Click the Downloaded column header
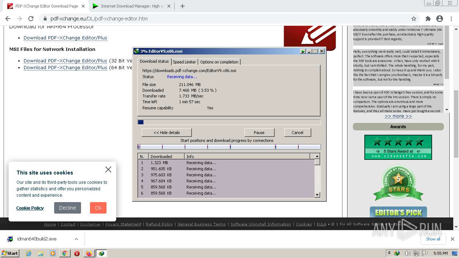The width and height of the screenshot is (459, 258). (167, 157)
